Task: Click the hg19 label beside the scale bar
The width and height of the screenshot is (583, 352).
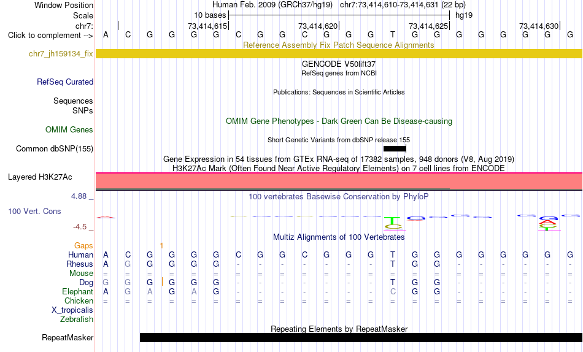Action: coord(464,15)
